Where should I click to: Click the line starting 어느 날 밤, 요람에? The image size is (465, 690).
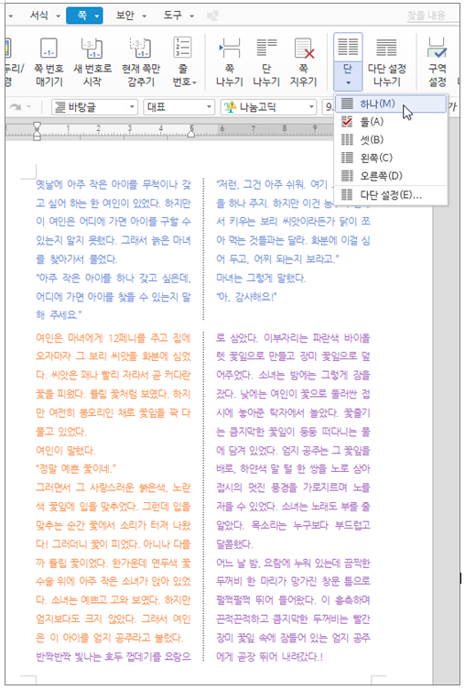coord(293,563)
